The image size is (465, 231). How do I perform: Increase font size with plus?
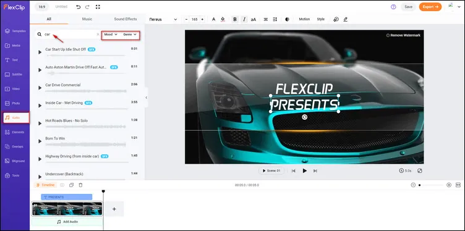point(202,19)
